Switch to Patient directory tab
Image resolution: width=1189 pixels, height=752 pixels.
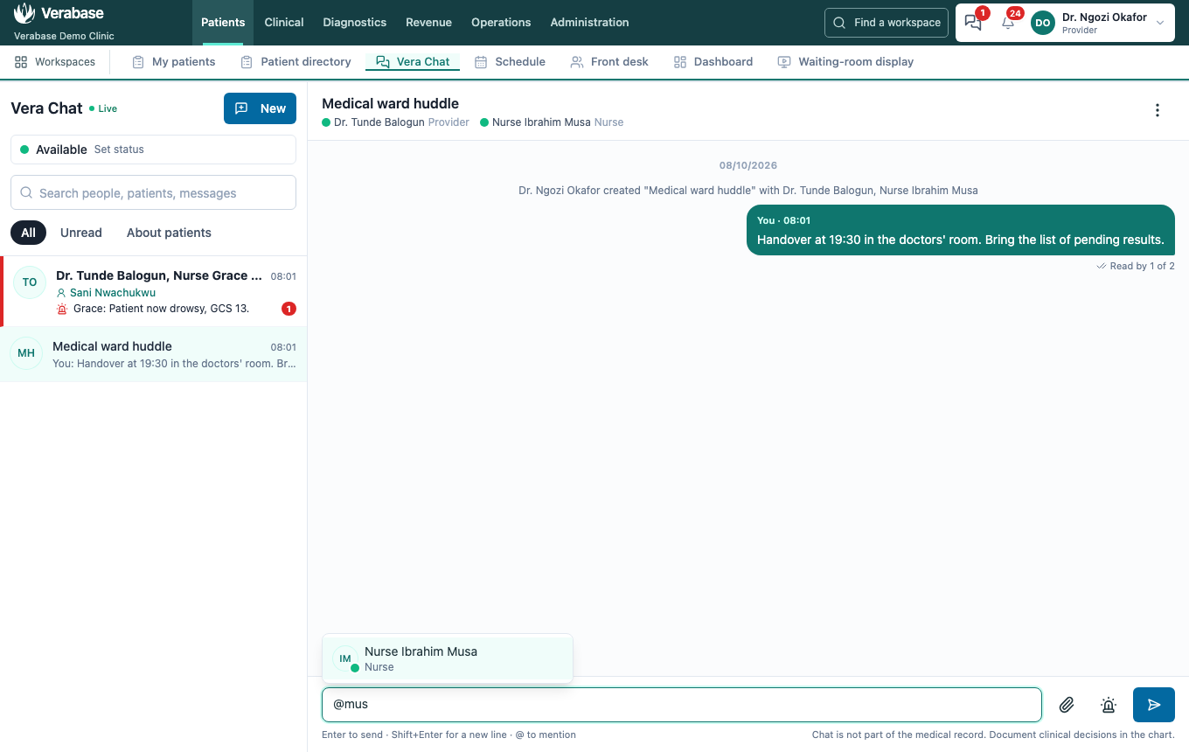[296, 62]
